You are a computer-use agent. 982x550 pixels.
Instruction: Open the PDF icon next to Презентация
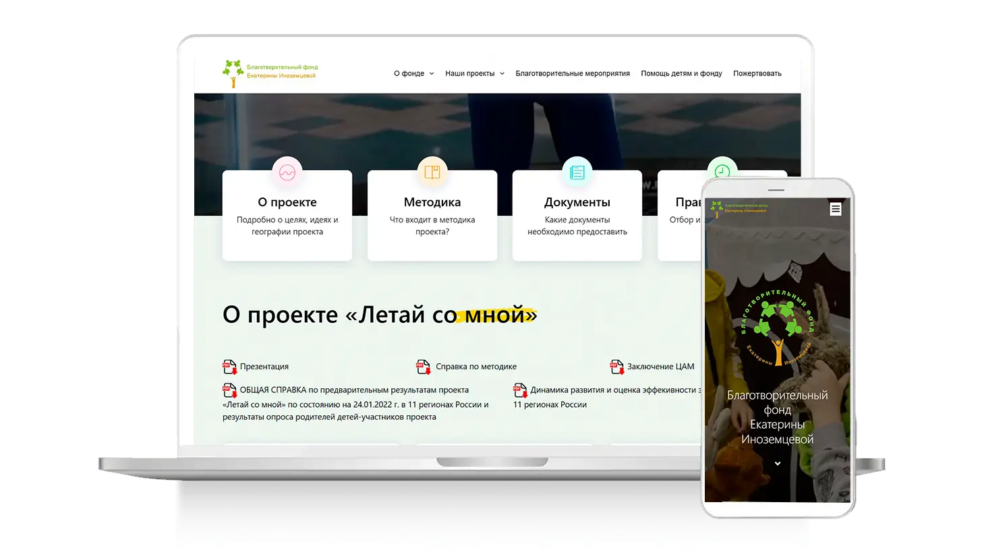click(x=229, y=367)
